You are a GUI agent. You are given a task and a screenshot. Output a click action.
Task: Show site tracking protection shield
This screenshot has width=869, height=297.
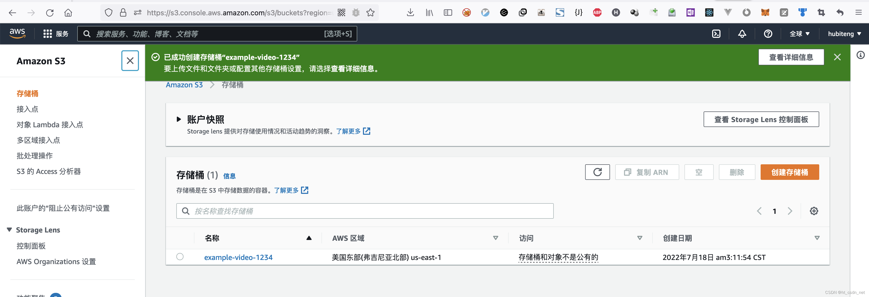[x=108, y=13]
